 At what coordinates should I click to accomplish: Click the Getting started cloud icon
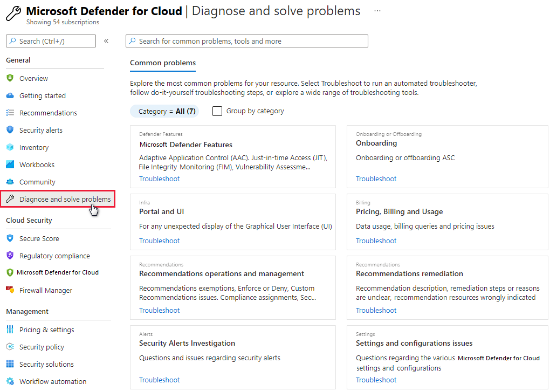10,95
